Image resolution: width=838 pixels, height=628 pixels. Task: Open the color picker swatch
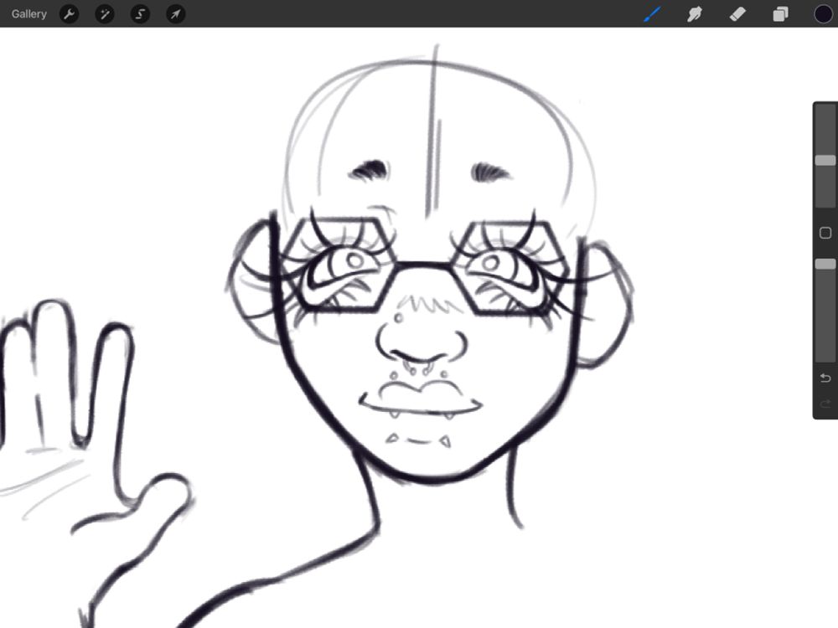click(824, 14)
